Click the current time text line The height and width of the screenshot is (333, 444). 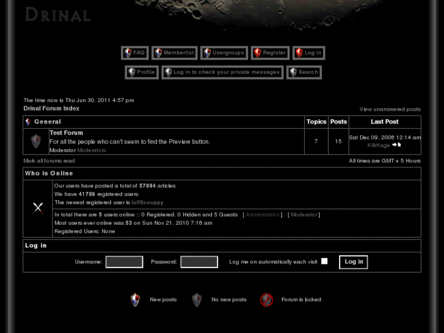pos(79,100)
